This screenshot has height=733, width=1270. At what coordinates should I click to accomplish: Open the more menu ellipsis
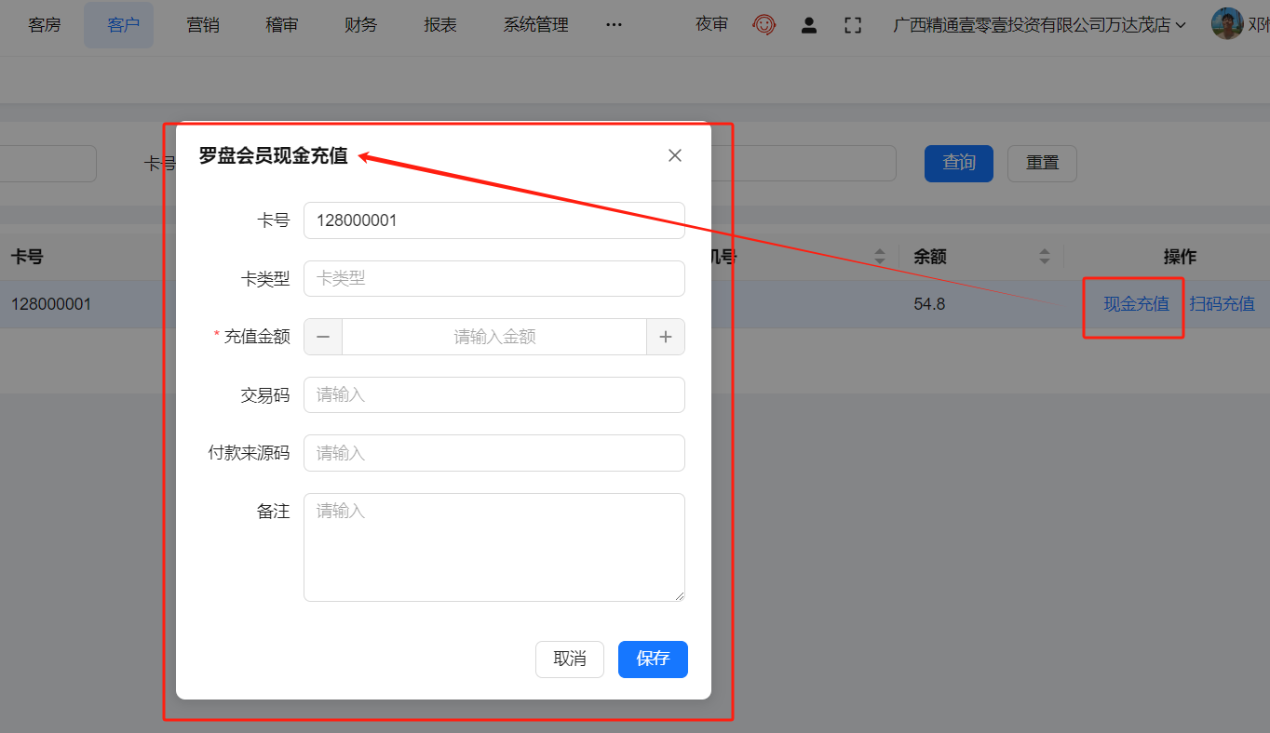coord(614,25)
